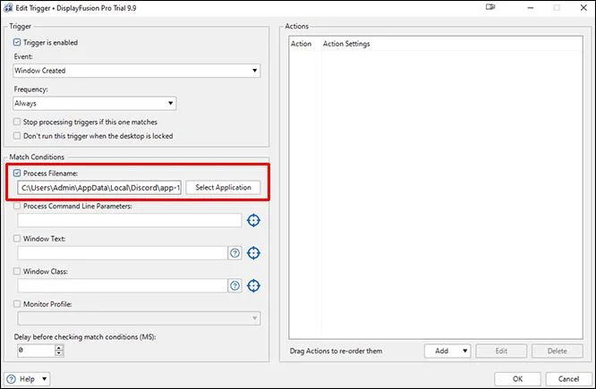Increase delay value with stepper up arrow
Viewport: 596px width, 389px height.
pos(58,348)
